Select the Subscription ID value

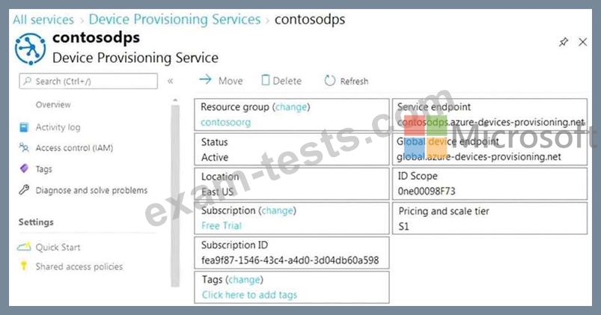290,260
